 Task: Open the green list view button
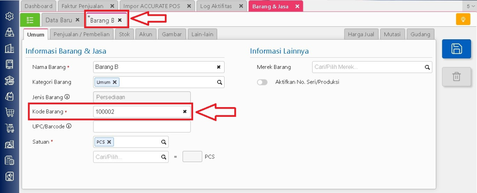(30, 20)
